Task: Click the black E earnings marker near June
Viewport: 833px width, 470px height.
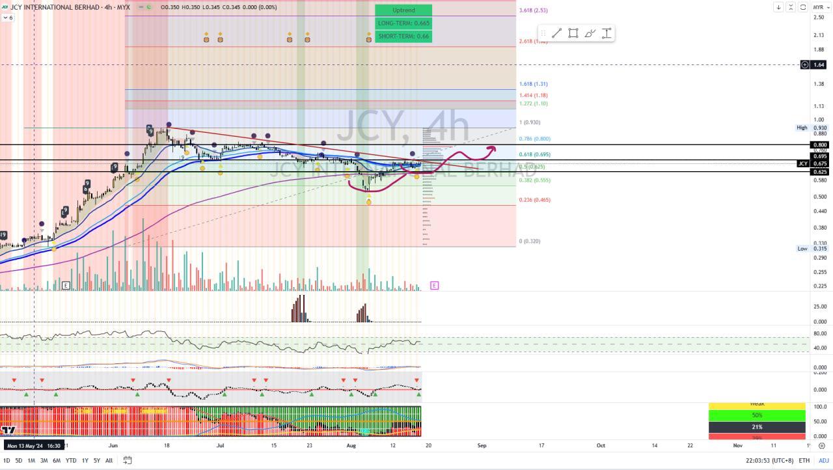Action: coord(65,285)
